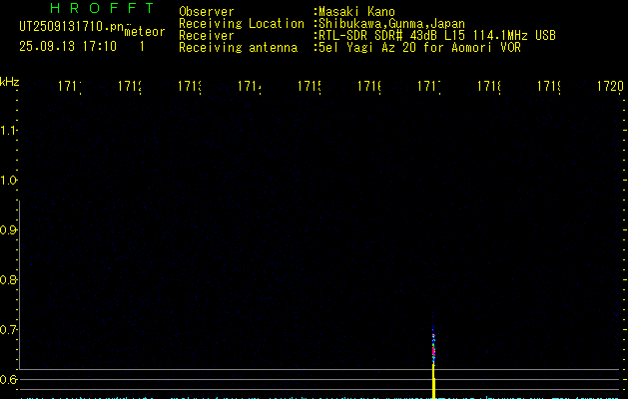The image size is (628, 399).
Task: Click the 5el Yagi antenna description
Action: tap(419, 48)
